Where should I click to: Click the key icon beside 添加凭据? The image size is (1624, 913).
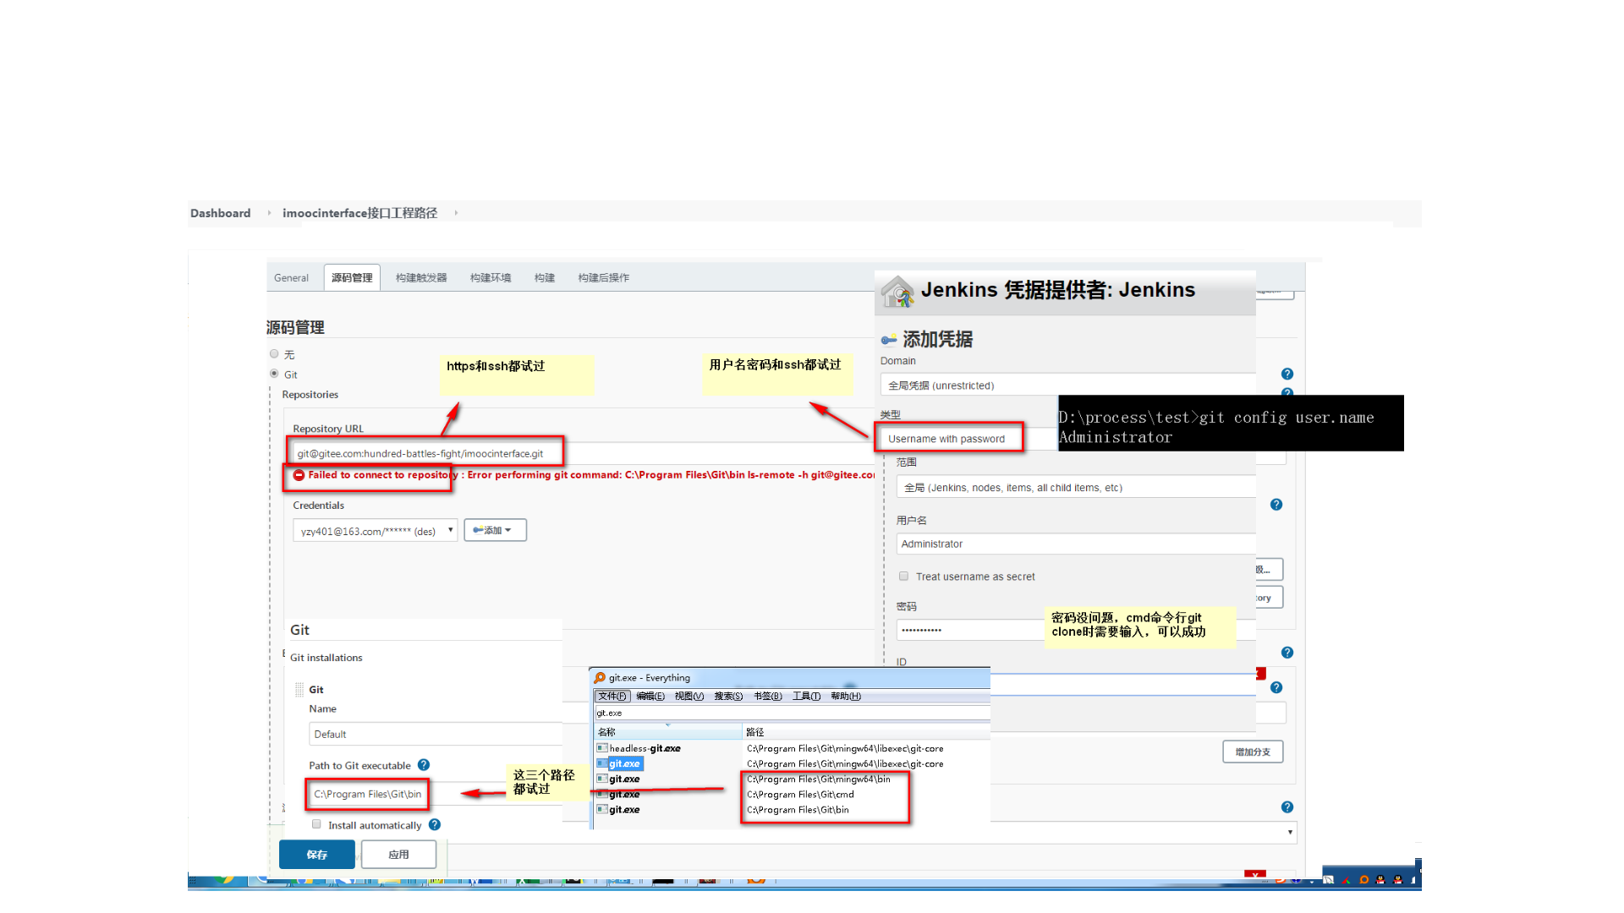pos(889,340)
